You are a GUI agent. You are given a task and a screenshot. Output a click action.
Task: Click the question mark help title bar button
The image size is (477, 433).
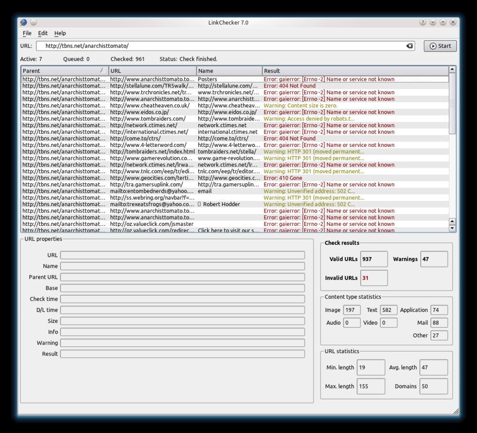point(423,22)
